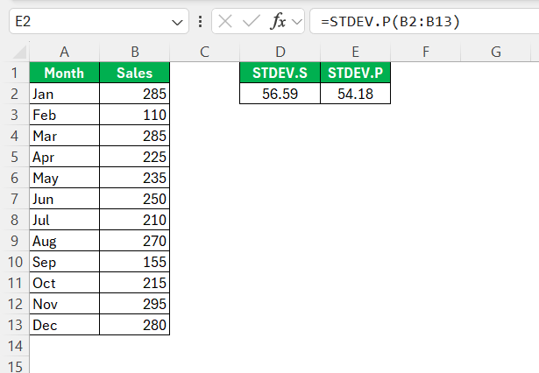Viewport: 539px width, 373px height.
Task: Select the Oct sales value 215
Action: pos(134,283)
